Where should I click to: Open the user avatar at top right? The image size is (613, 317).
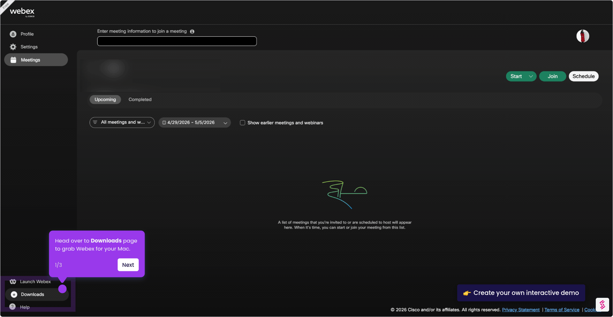(x=583, y=36)
